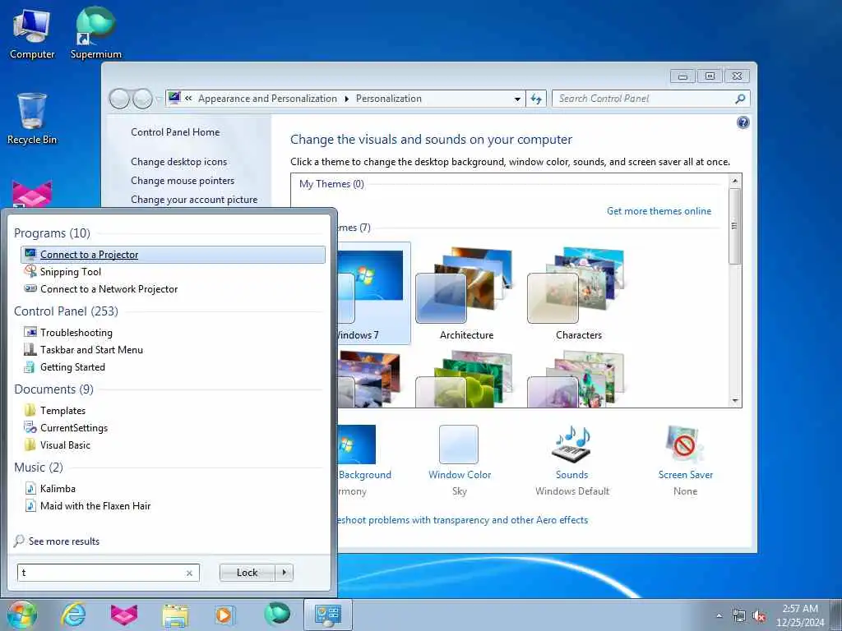This screenshot has height=631, width=842.
Task: Click Change your account picture
Action: 194,200
